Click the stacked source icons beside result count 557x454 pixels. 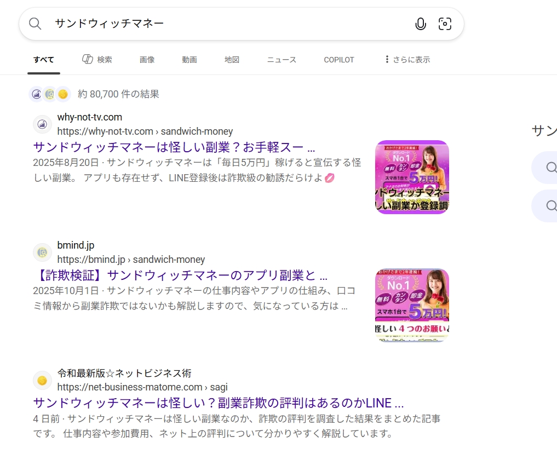click(50, 94)
